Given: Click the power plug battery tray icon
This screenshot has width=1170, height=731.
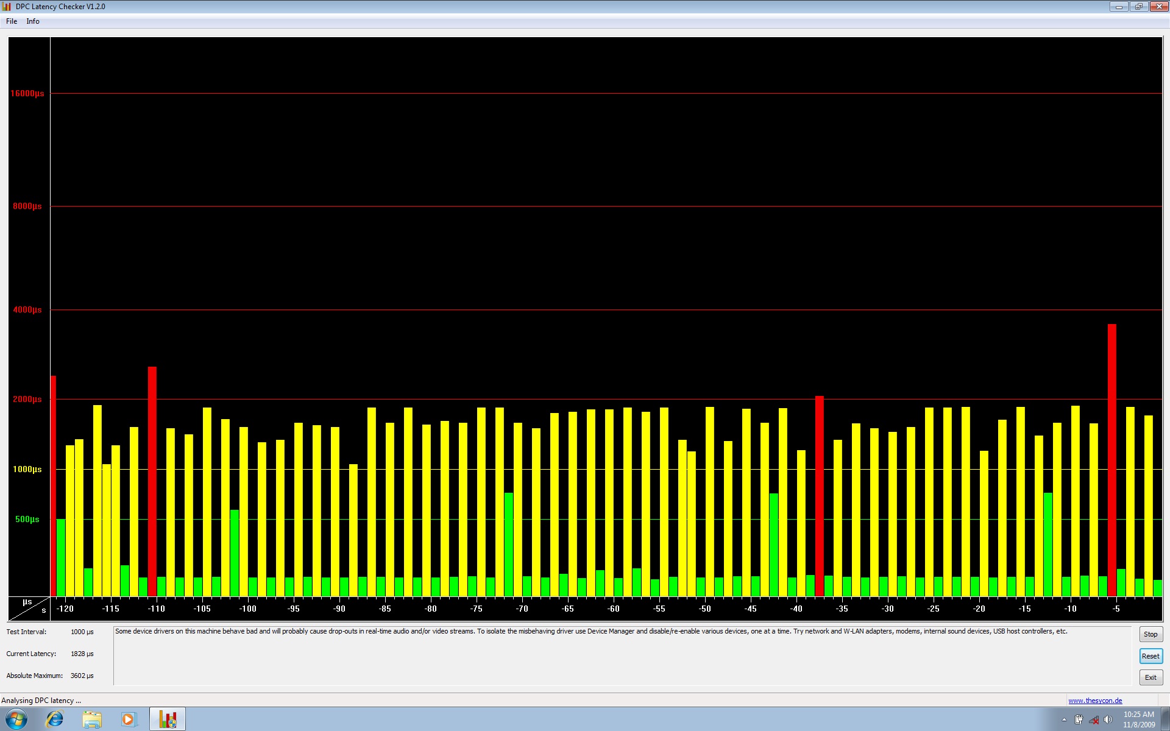Looking at the screenshot, I should (1079, 720).
